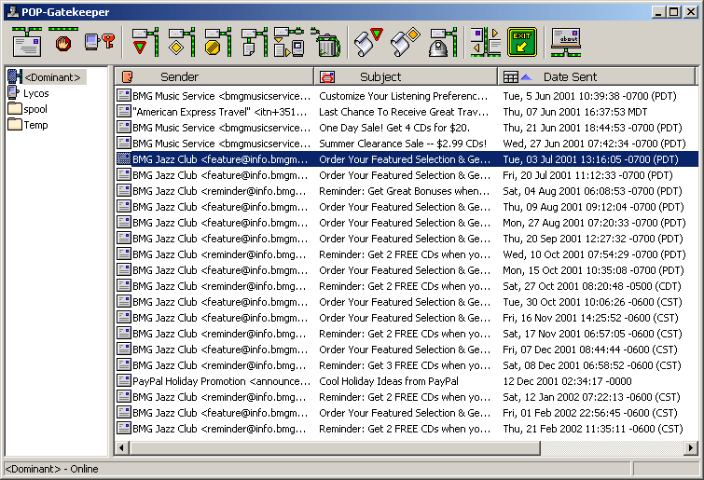
Task: Click envelope icon of the American Express Travel message
Action: tap(123, 111)
